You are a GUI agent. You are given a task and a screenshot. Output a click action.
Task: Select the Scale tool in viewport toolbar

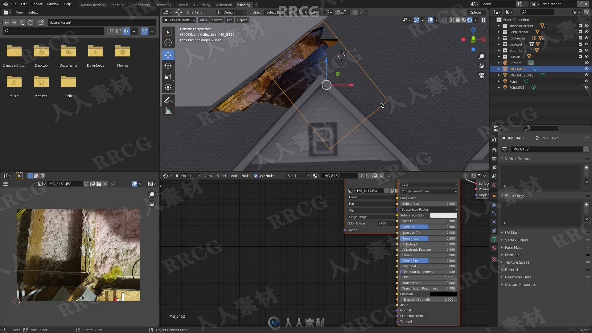tap(168, 76)
